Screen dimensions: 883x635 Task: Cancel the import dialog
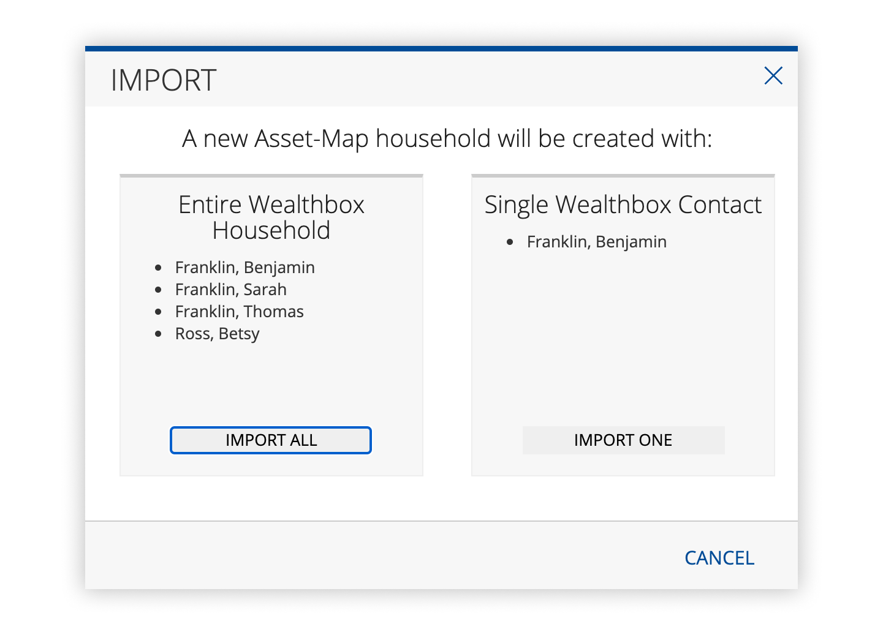click(719, 558)
